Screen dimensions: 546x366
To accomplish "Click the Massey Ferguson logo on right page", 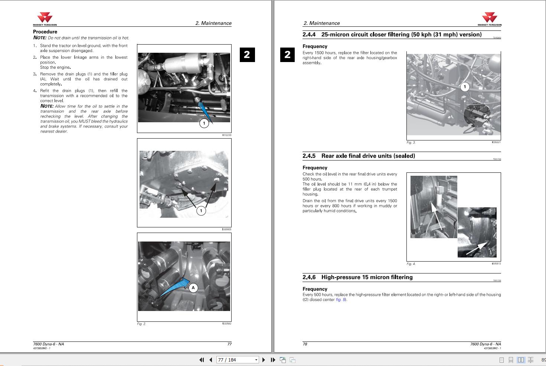I will [x=489, y=19].
